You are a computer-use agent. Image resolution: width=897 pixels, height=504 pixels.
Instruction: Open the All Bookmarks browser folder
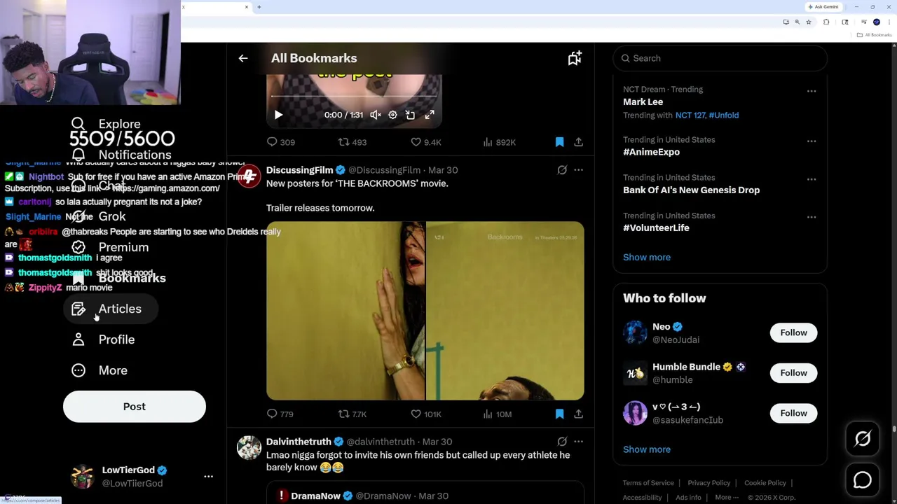[875, 35]
